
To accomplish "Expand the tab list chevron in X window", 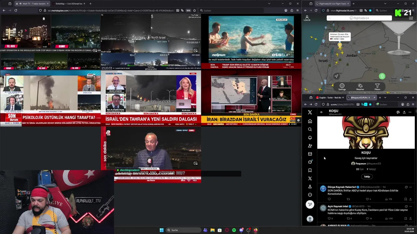I will [x=385, y=97].
